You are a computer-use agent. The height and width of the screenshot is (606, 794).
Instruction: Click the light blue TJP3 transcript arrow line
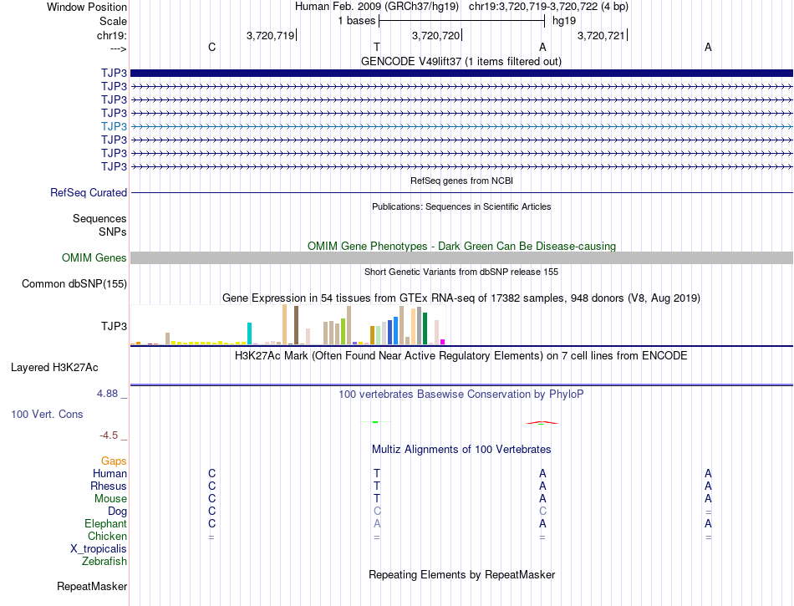point(461,126)
